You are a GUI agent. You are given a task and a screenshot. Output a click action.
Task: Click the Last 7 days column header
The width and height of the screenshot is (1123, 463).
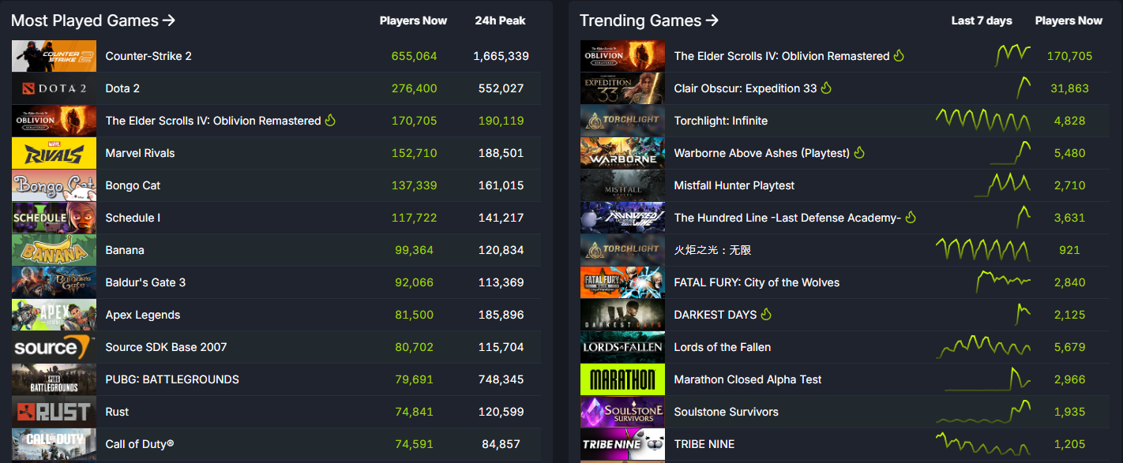coord(982,21)
